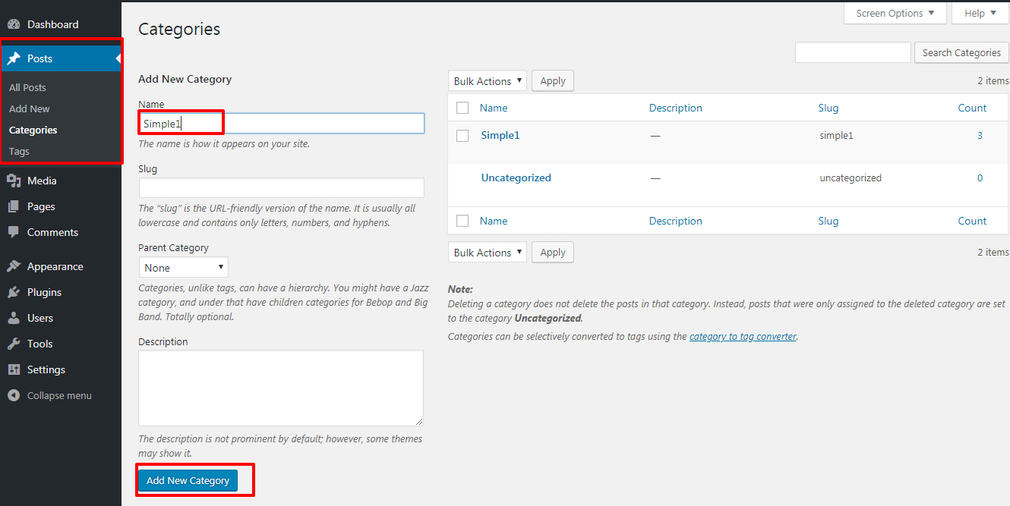Click the Media icon in sidebar
Image resolution: width=1010 pixels, height=506 pixels.
click(x=14, y=181)
